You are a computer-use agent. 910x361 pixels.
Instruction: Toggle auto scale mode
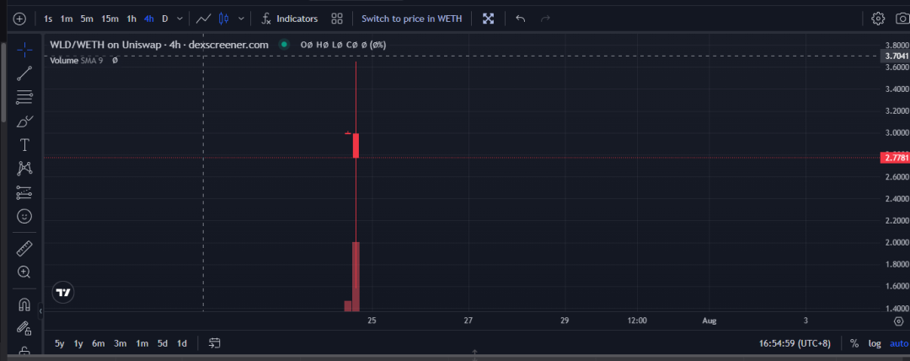[899, 343]
